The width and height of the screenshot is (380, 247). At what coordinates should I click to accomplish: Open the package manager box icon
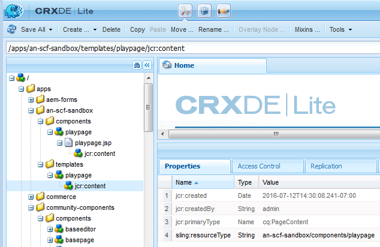pyautogui.click(x=204, y=11)
